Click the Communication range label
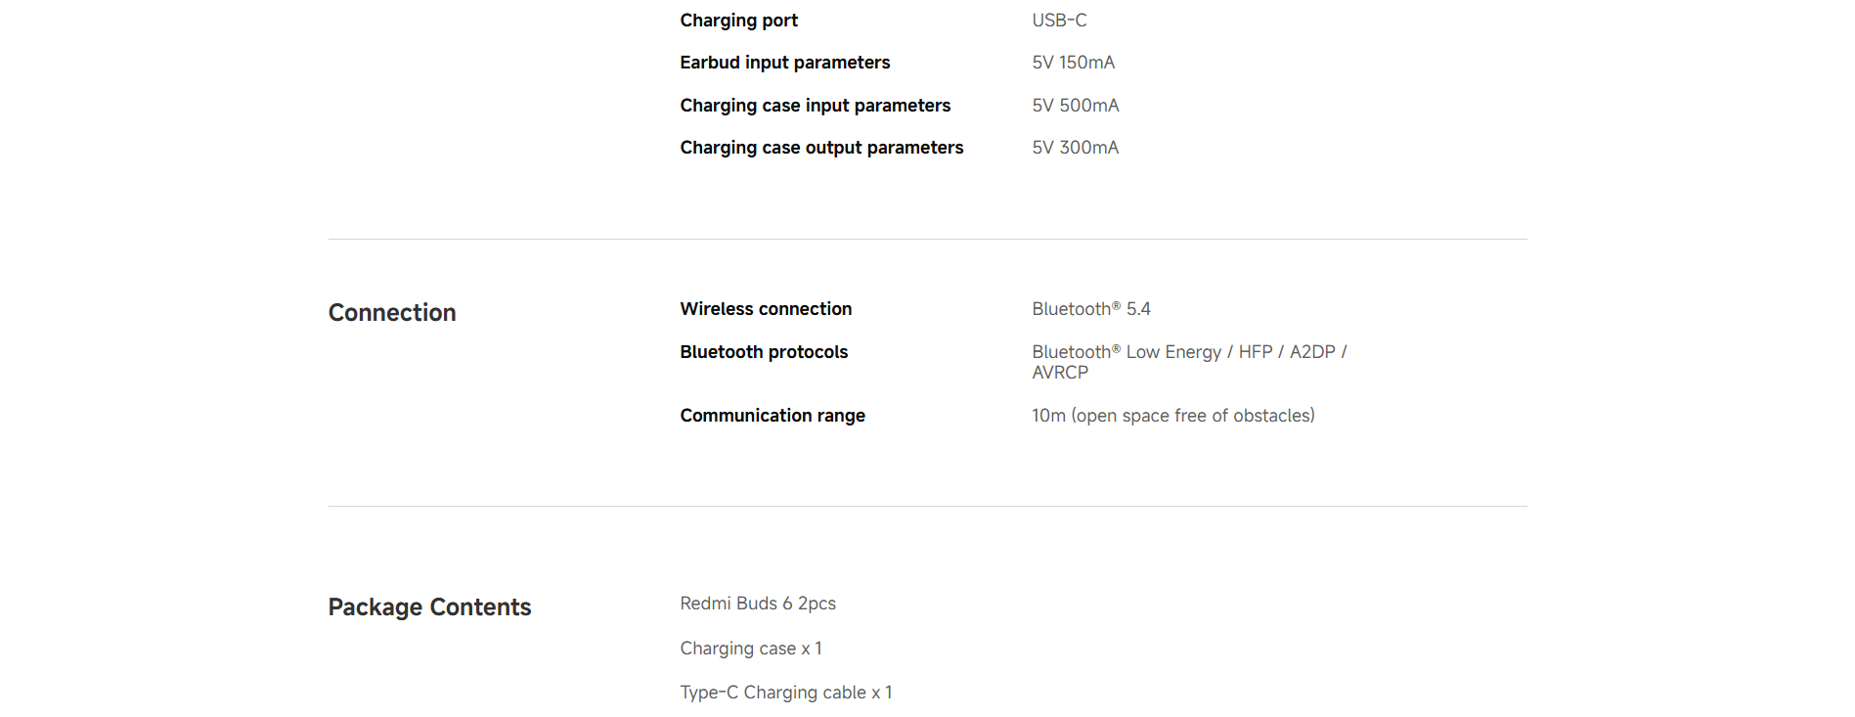This screenshot has height=717, width=1855. tap(773, 416)
